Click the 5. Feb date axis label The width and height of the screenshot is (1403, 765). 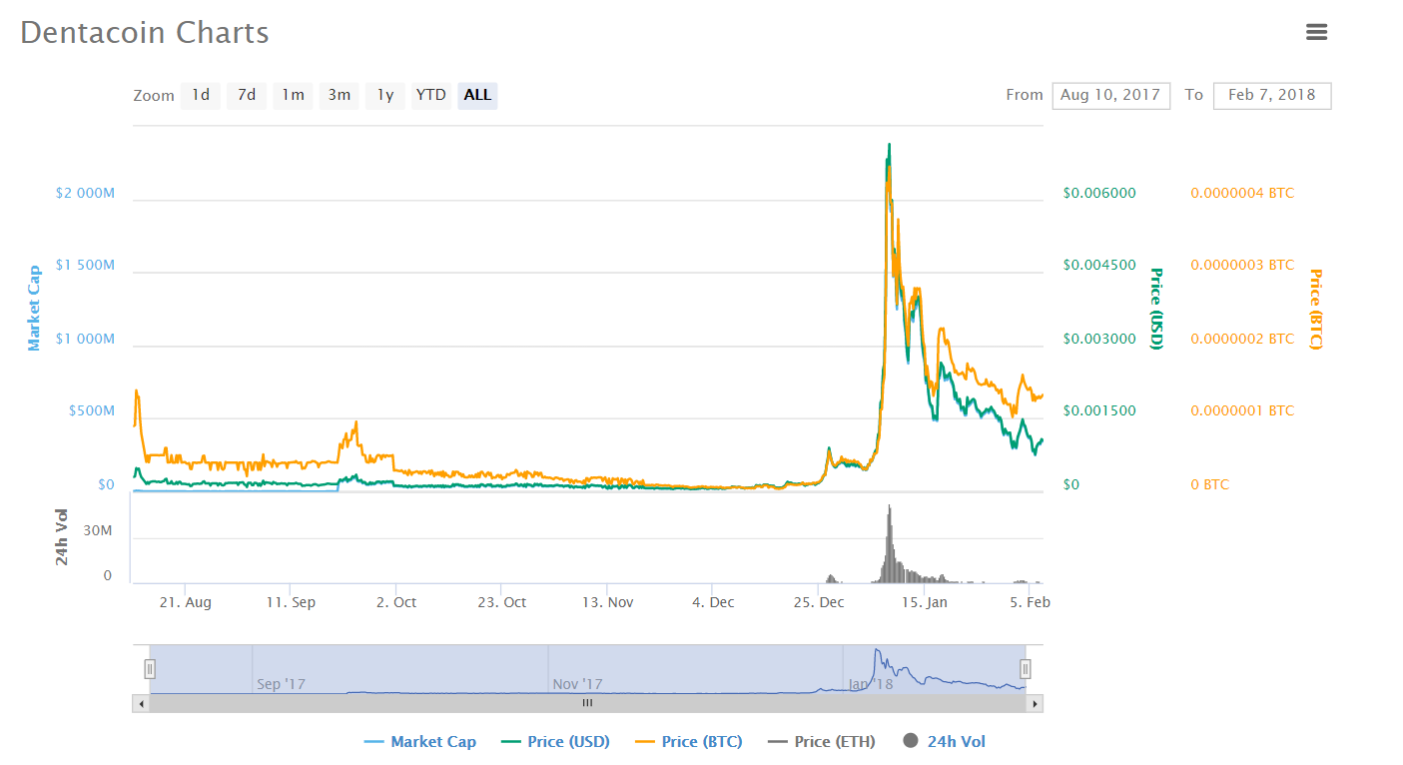click(x=1029, y=602)
